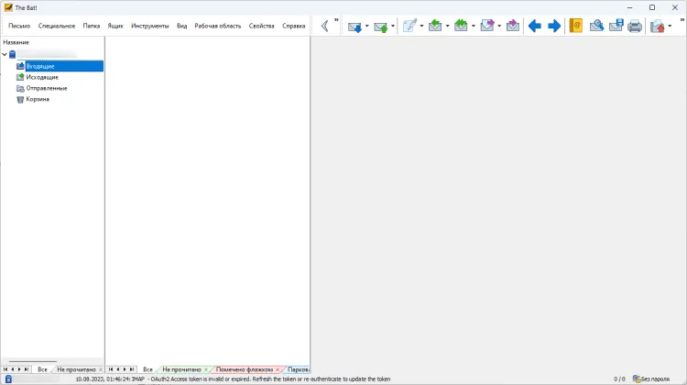
Task: Open the Get new mail dropdown arrow
Action: click(367, 27)
